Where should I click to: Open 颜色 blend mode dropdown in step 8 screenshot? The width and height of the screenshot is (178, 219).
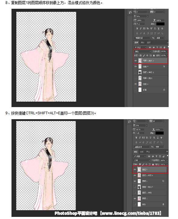(x=143, y=51)
